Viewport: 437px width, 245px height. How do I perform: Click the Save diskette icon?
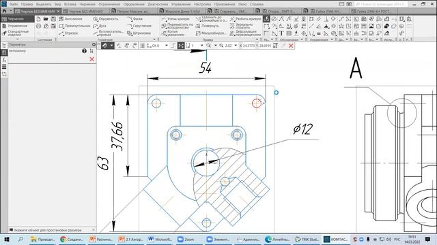(53, 19)
